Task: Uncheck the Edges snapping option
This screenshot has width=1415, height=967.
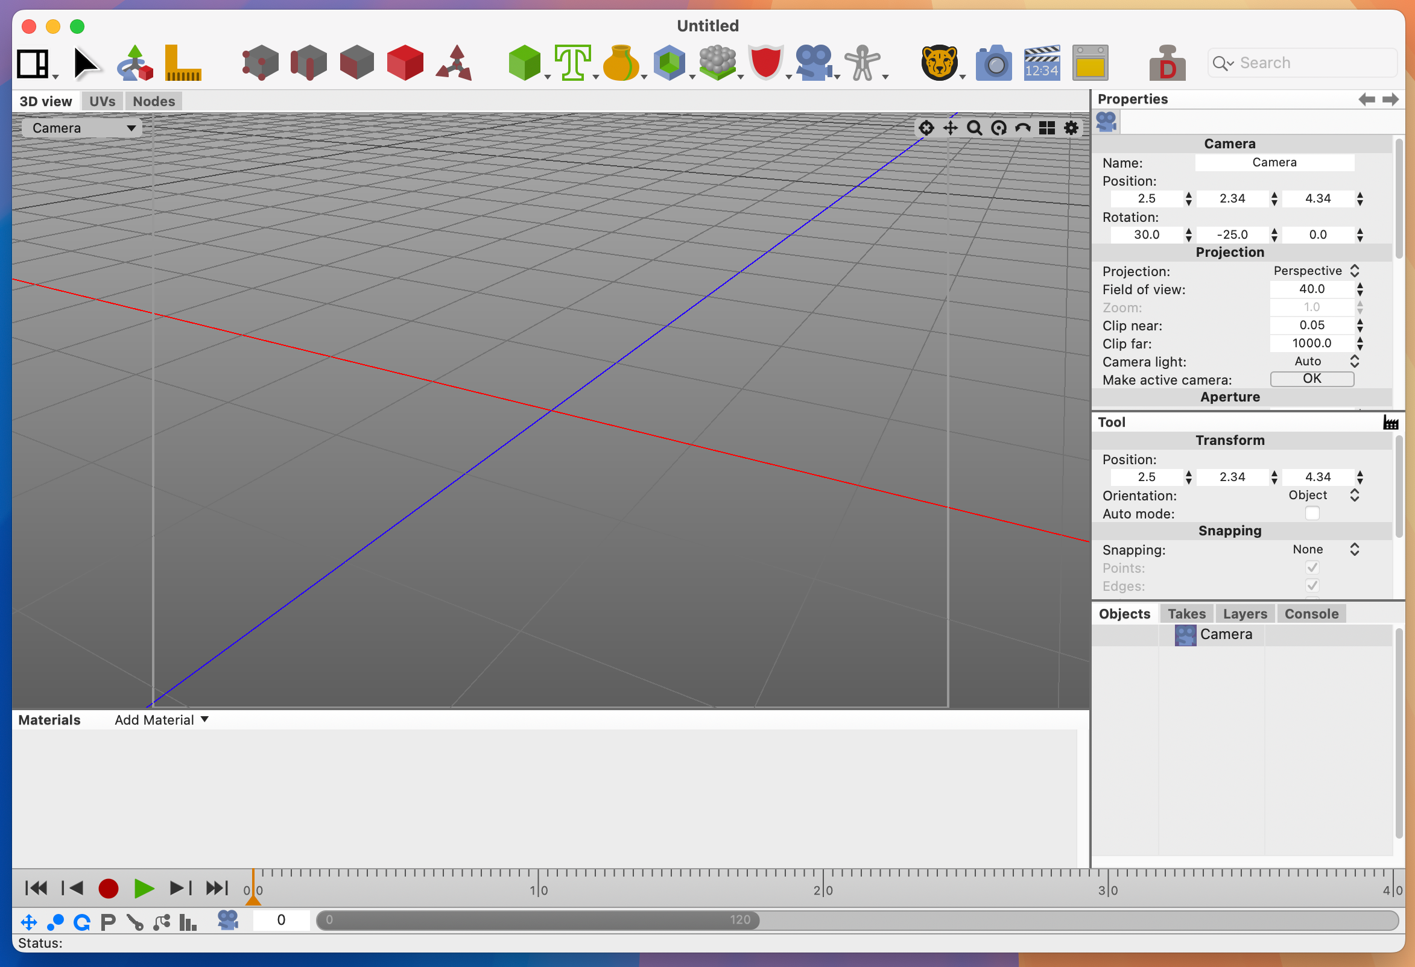Action: (x=1312, y=585)
